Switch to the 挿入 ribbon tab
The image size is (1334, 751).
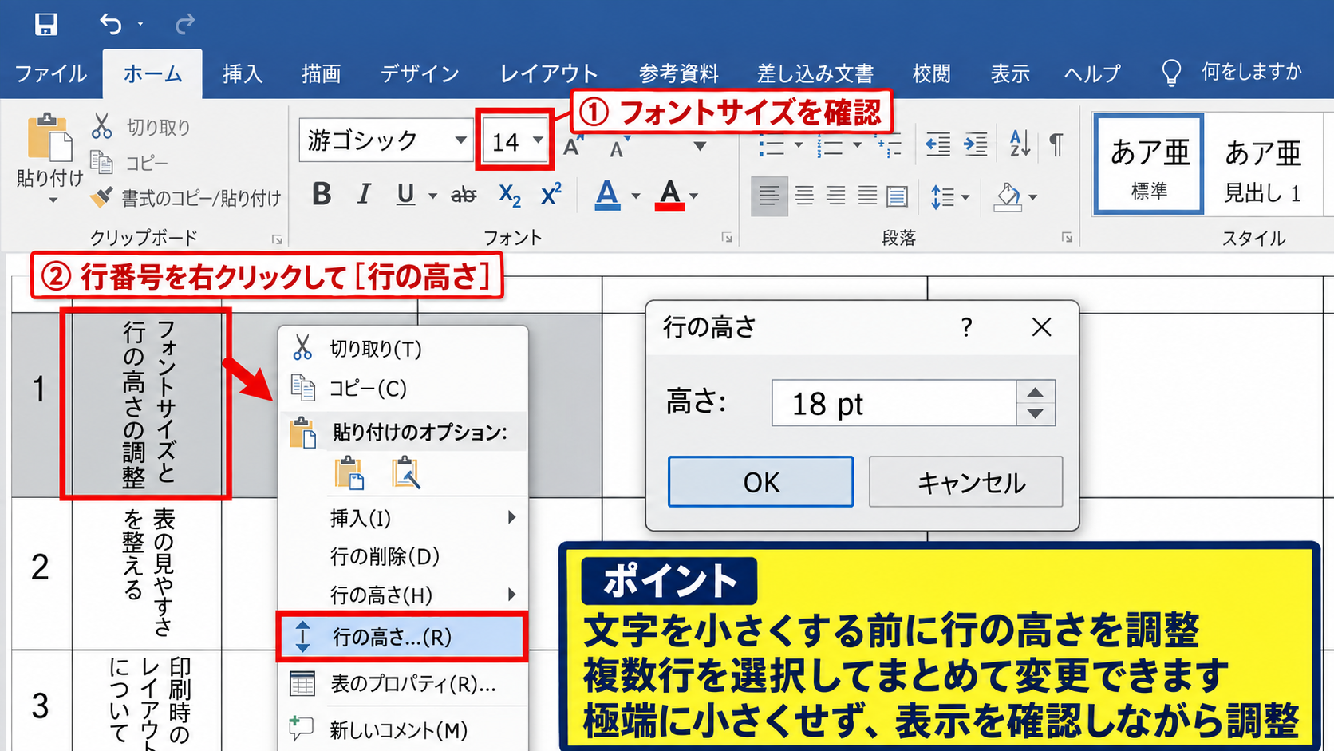[x=243, y=74]
